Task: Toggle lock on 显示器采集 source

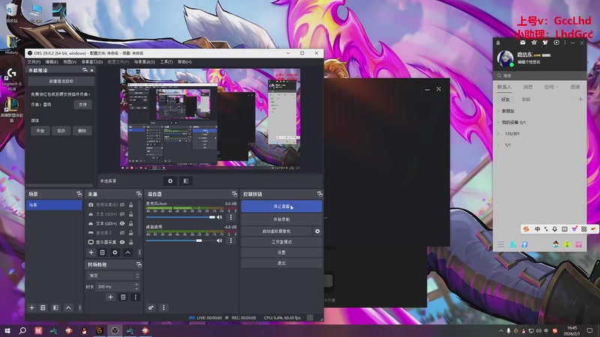Action: point(130,242)
